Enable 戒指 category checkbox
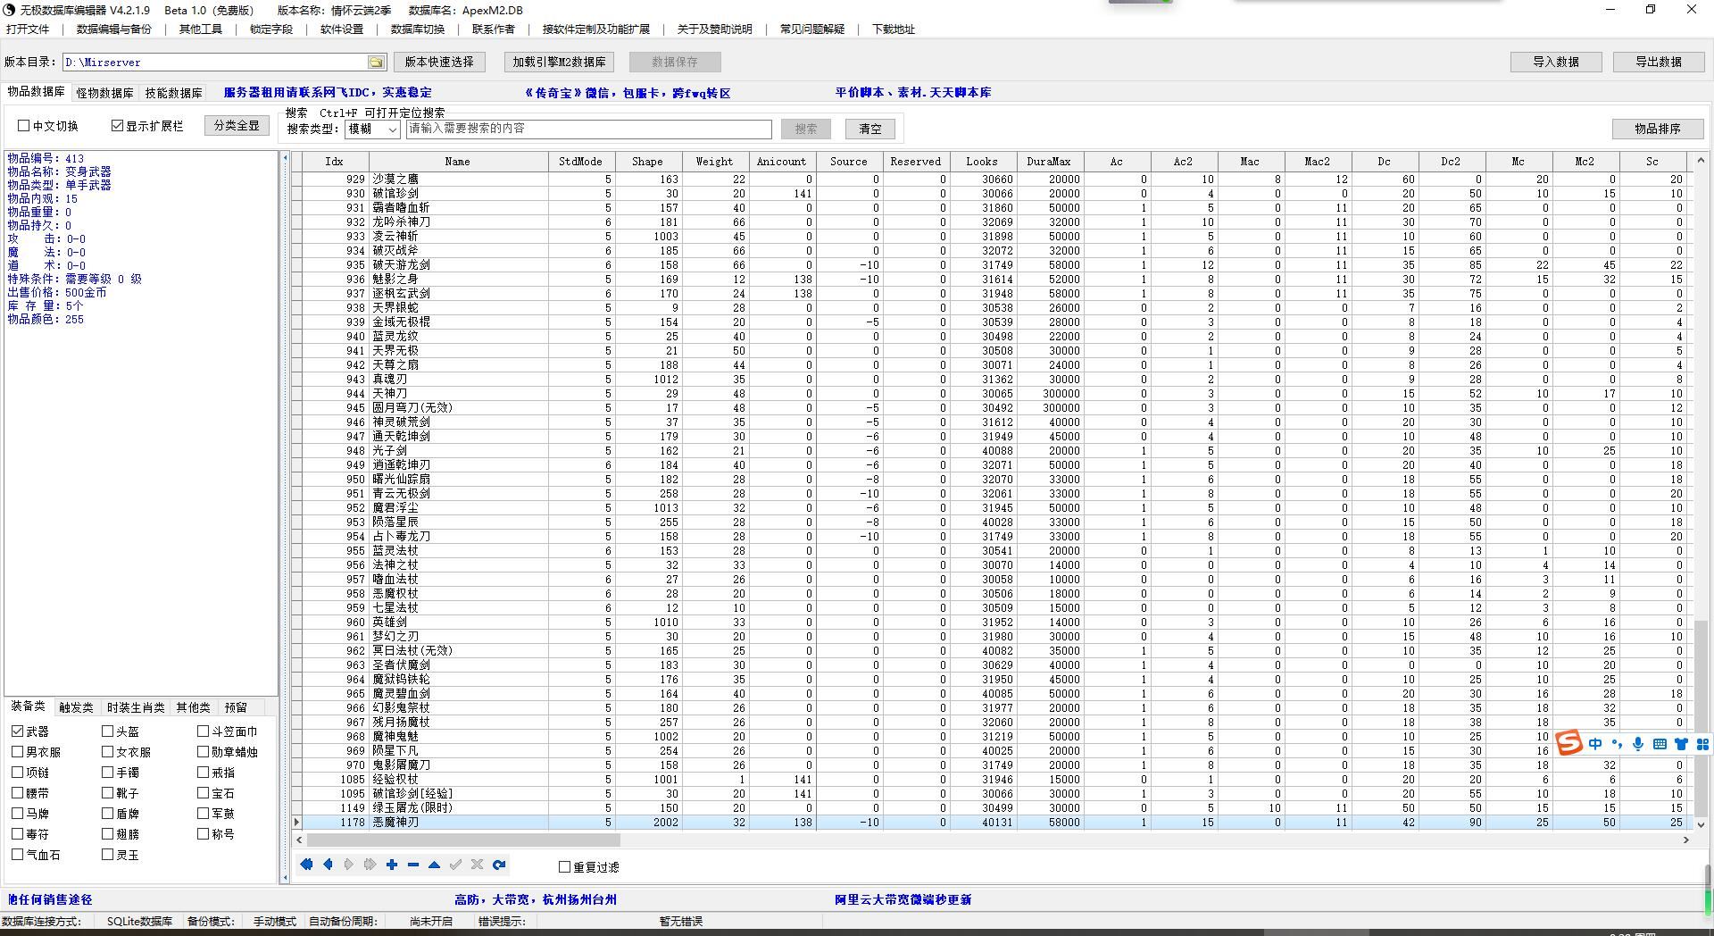The width and height of the screenshot is (1714, 936). click(x=203, y=773)
